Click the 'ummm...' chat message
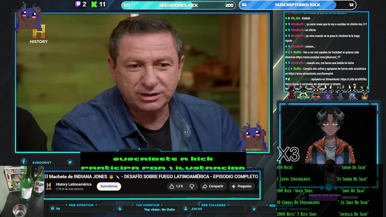386x217 pixels. [x=310, y=46]
